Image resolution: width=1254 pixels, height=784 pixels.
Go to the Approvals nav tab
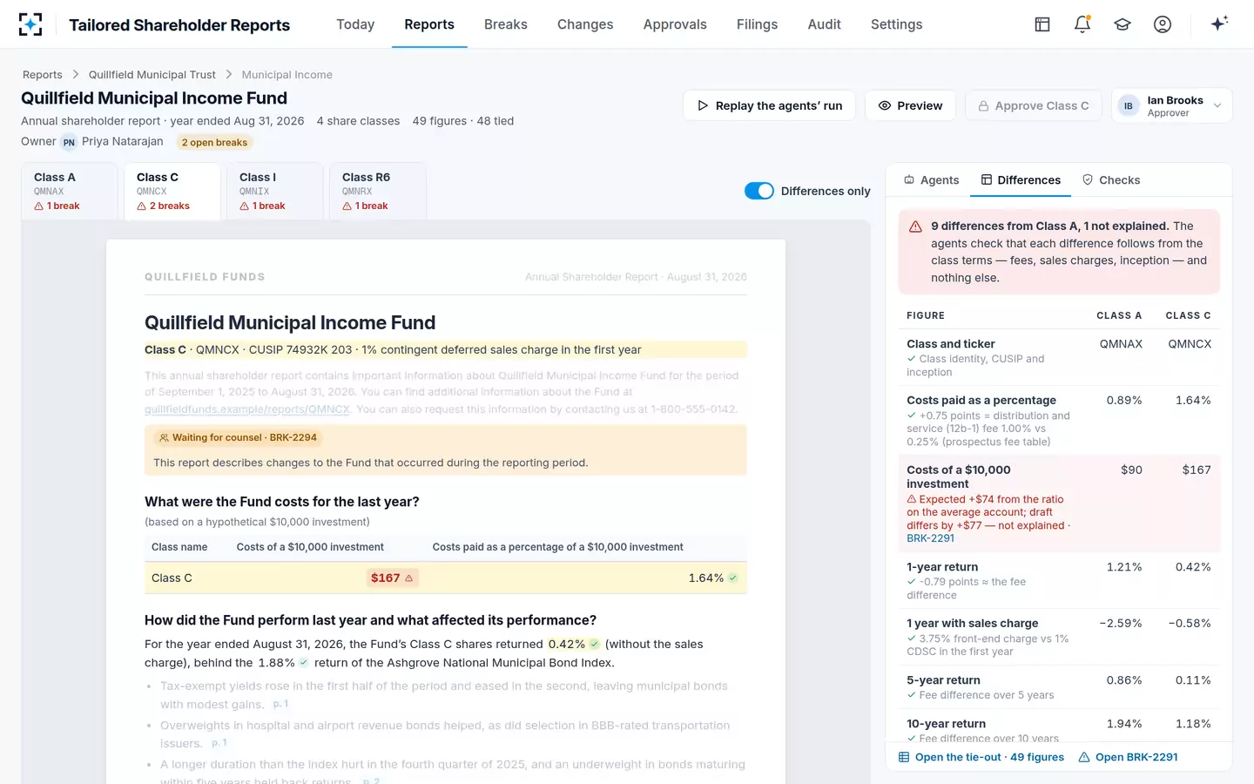tap(675, 24)
